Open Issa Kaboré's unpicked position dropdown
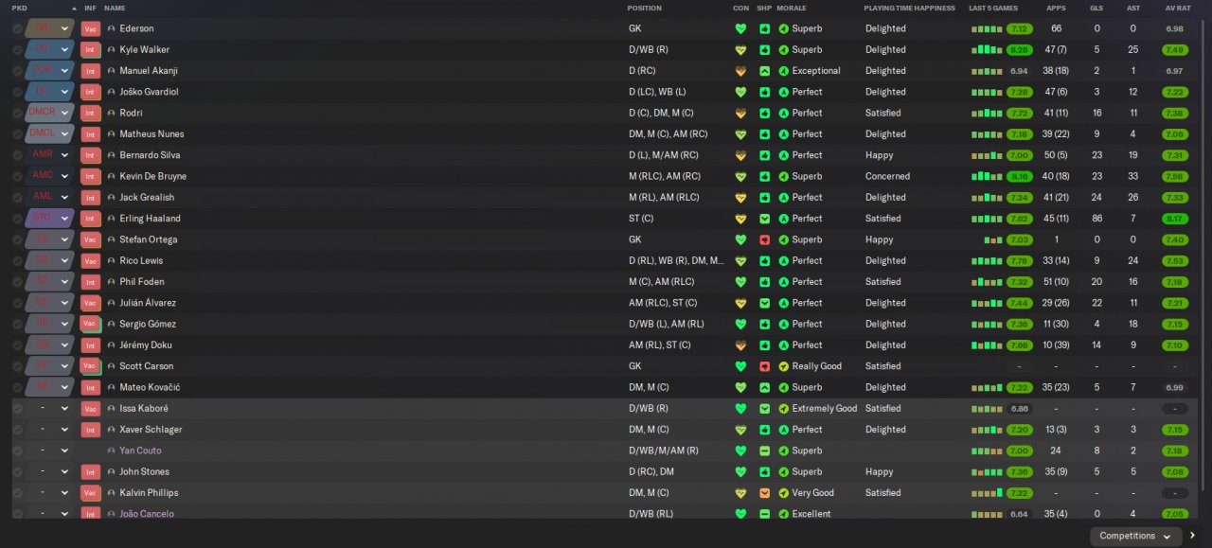The height and width of the screenshot is (548, 1212). (50, 409)
